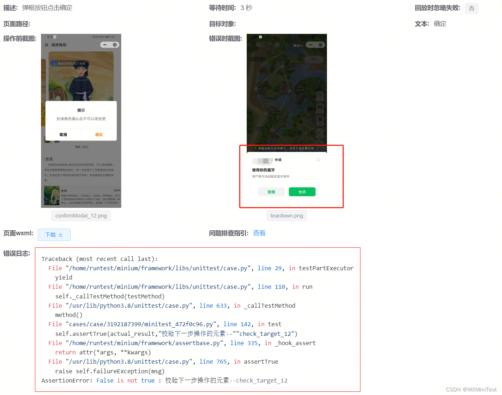Click orange 确定 in the 提示 dialog

coord(99,134)
